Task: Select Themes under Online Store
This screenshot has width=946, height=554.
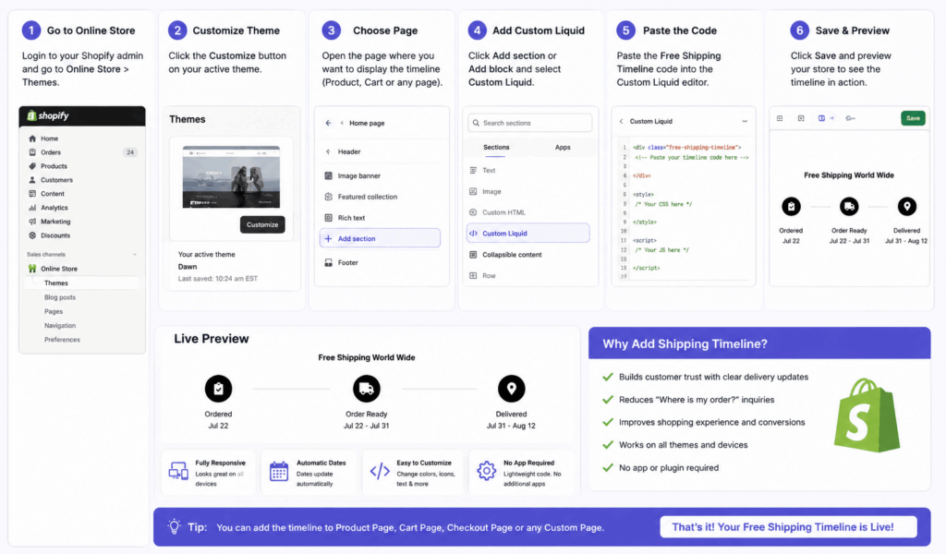Action: pyautogui.click(x=81, y=283)
